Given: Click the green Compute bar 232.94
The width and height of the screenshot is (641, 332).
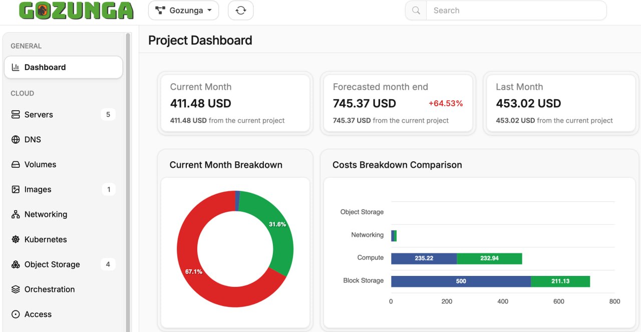Looking at the screenshot, I should point(489,258).
